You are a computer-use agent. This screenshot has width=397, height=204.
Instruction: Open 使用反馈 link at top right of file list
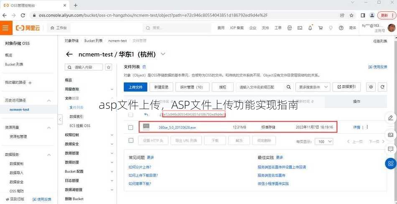coord(377,67)
